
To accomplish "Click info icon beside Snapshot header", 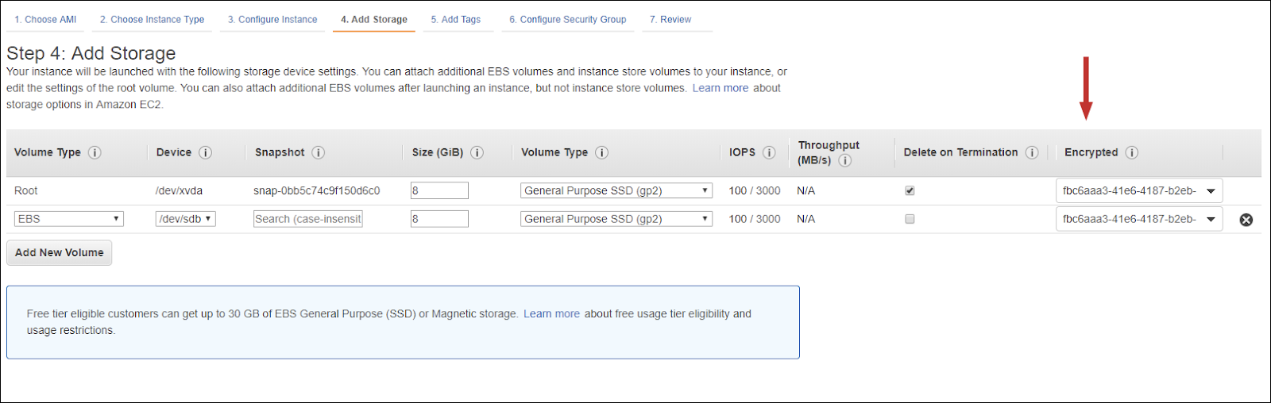I will click(x=318, y=152).
